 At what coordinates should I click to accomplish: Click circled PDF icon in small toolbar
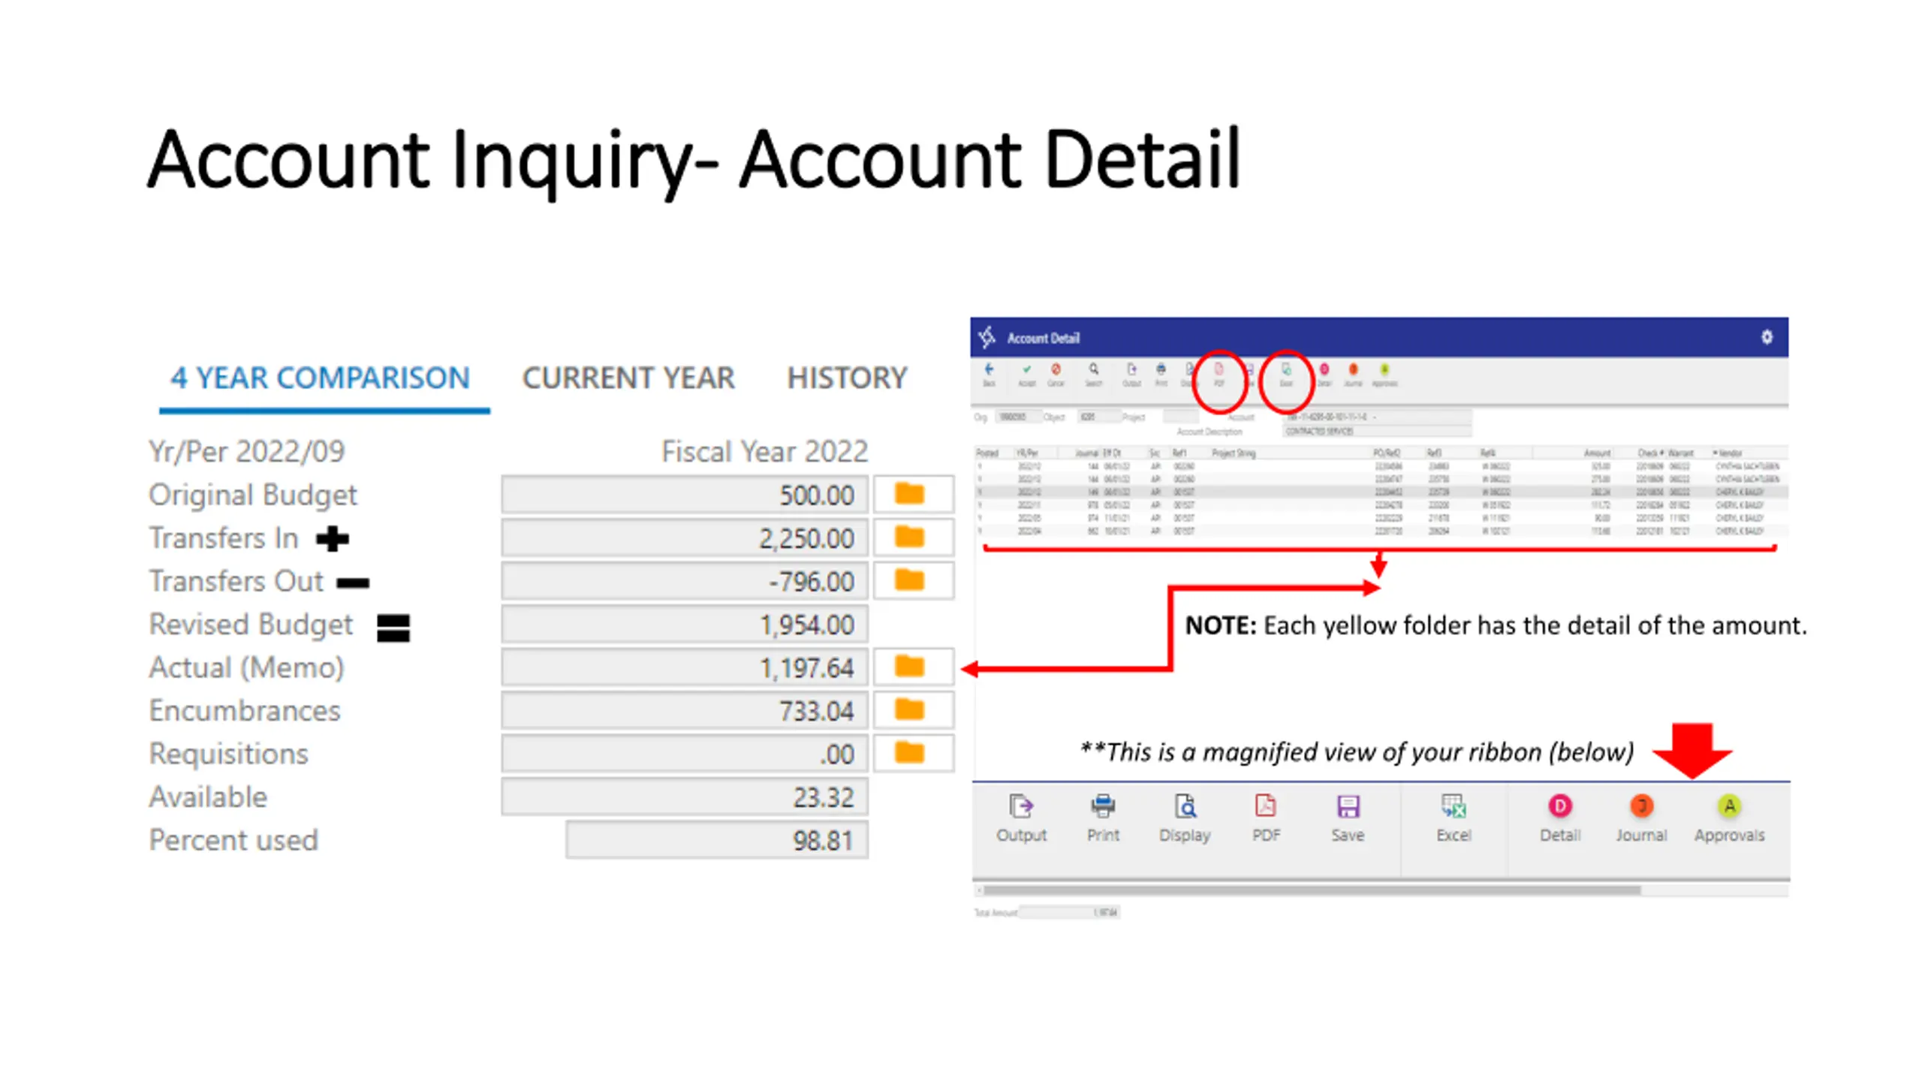1219,374
